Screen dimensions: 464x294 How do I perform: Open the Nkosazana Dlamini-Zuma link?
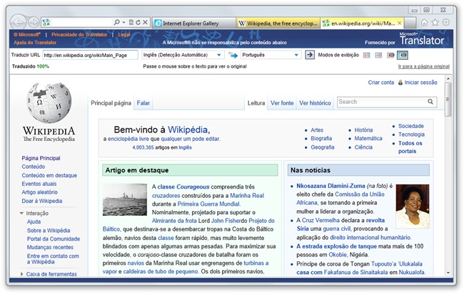point(331,186)
